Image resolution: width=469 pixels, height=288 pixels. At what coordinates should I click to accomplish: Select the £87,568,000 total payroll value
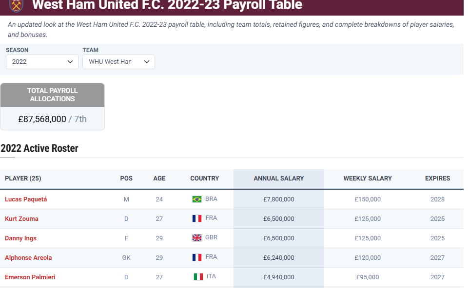(x=42, y=119)
